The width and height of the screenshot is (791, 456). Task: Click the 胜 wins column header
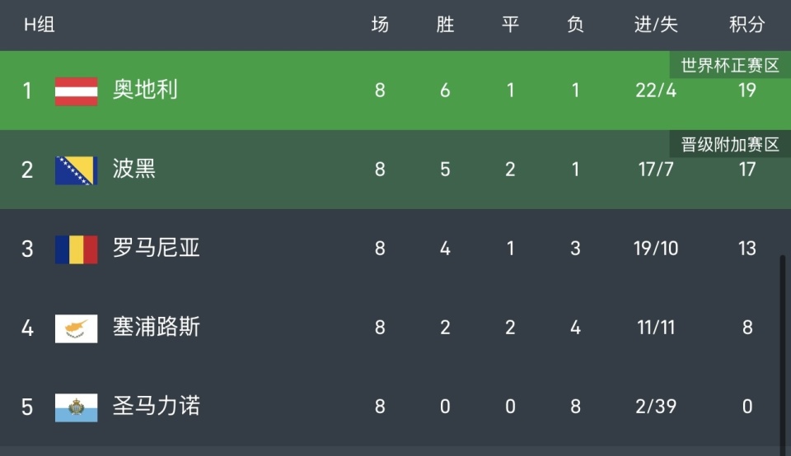(x=445, y=25)
